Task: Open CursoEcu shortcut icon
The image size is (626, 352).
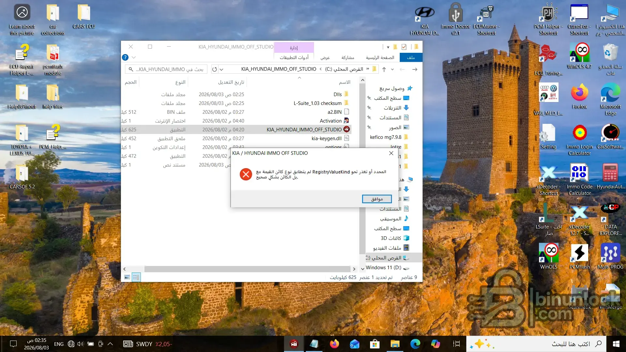Action: (579, 20)
